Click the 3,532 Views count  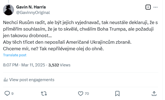click(59, 65)
